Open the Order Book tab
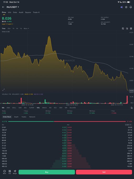 pyautogui.click(x=7, y=117)
